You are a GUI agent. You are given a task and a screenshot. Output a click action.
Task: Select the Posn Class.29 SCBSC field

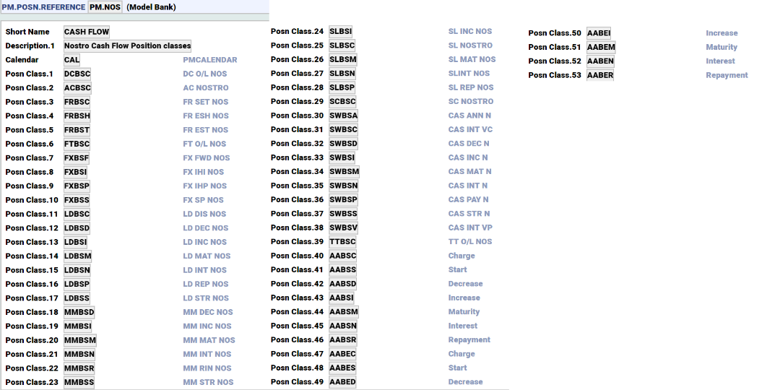click(342, 102)
